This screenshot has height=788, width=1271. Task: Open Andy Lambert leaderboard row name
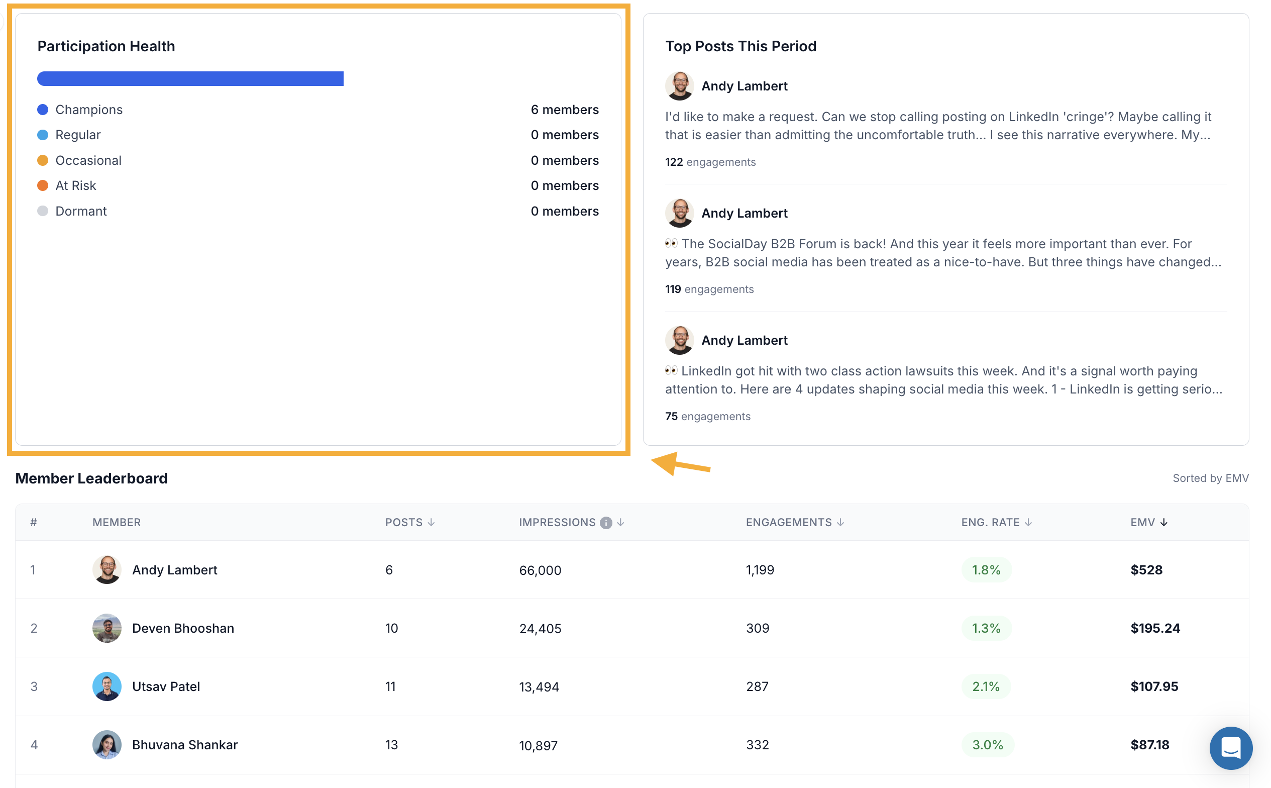(x=174, y=569)
